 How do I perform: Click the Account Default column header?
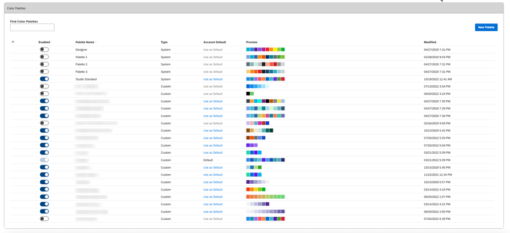click(x=214, y=42)
